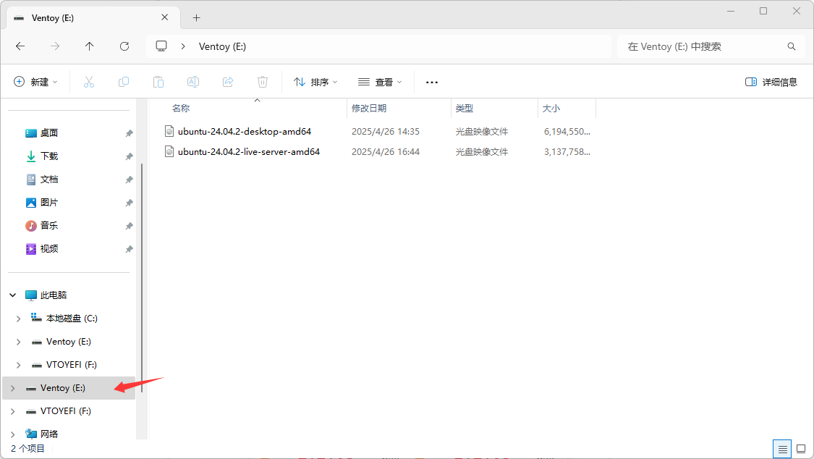This screenshot has width=814, height=459.
Task: Click the ubuntu live-server ISO file icon
Action: (169, 151)
